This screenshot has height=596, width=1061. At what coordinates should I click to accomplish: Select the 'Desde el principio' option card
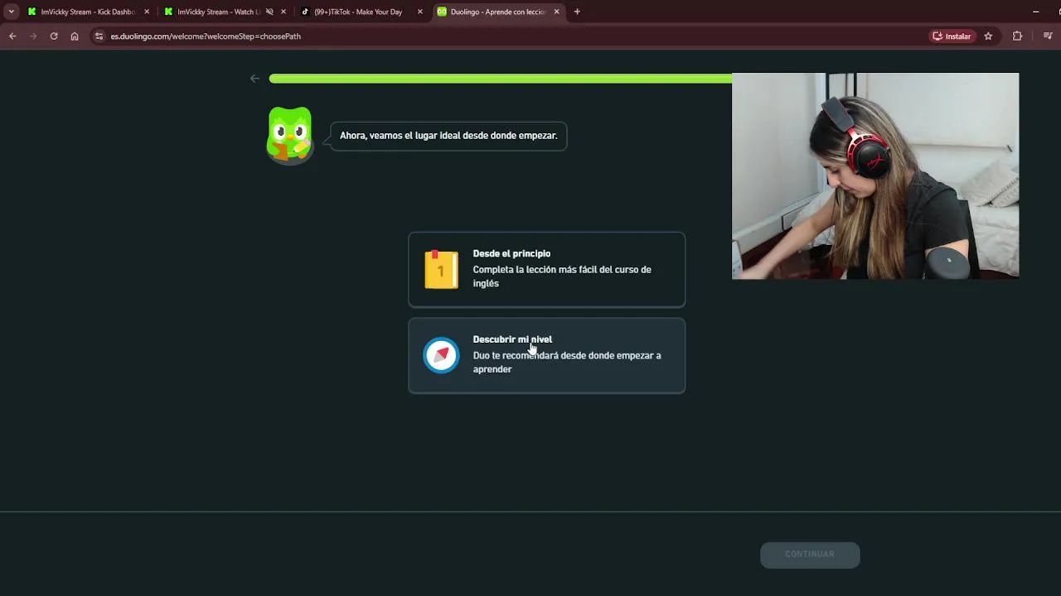pos(546,270)
